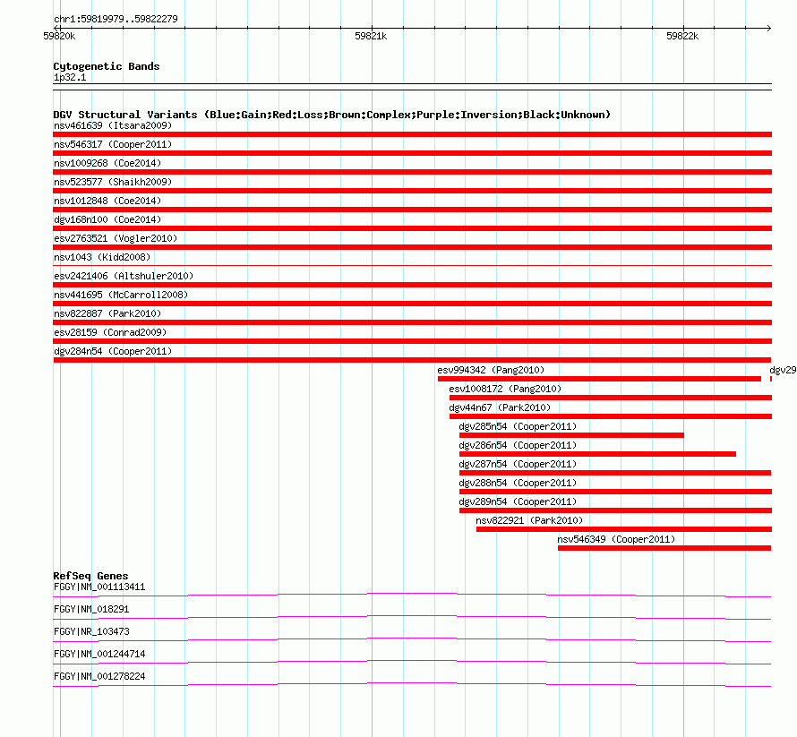Click the nsv441695 (McCarroll2008) label

(x=121, y=295)
